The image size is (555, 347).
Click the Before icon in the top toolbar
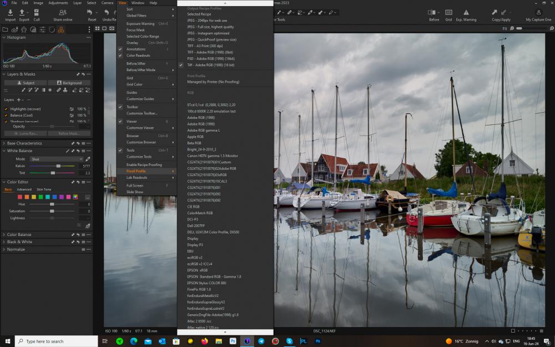click(432, 13)
